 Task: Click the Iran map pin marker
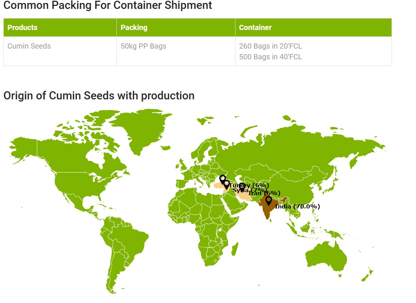242,187
